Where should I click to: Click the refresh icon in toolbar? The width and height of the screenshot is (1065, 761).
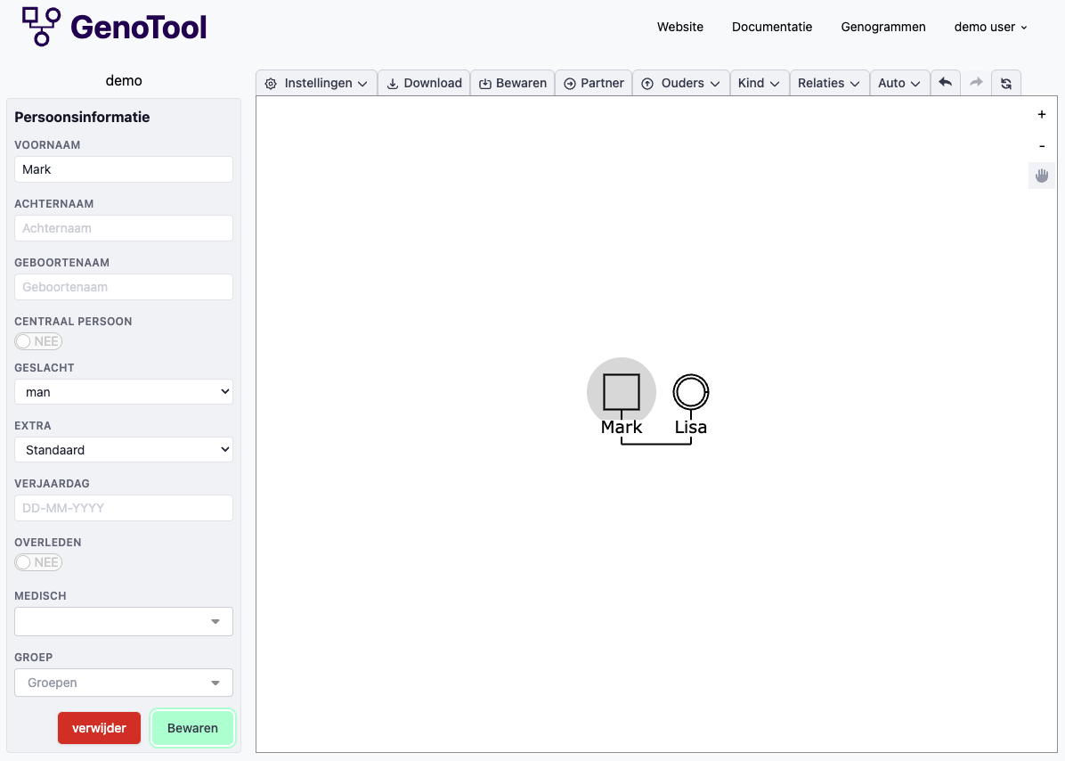tap(1006, 83)
